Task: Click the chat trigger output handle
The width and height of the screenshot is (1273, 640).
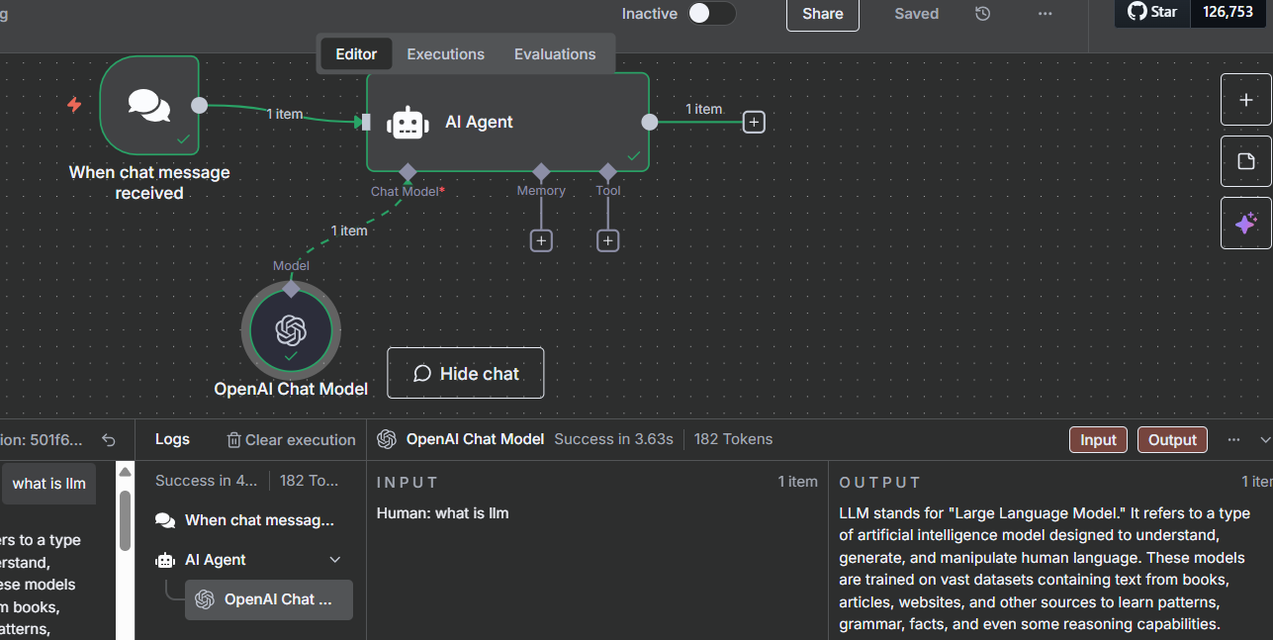Action: [199, 106]
